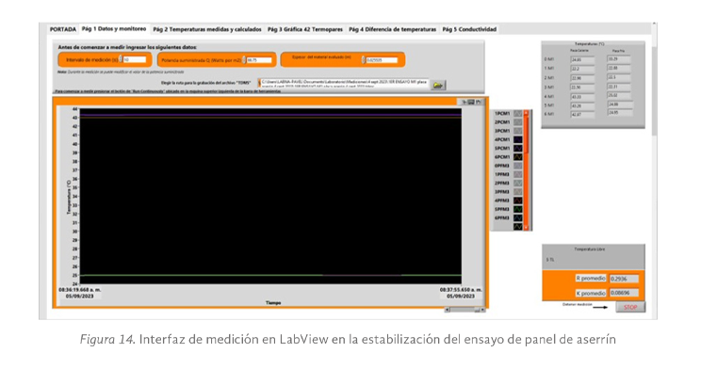Select the cursor tool in graph palette
717x369 pixels.
464,102
